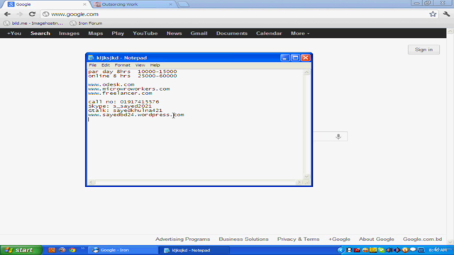Click Notepad vertical scrollbar down arrow
The width and height of the screenshot is (454, 255).
306,176
